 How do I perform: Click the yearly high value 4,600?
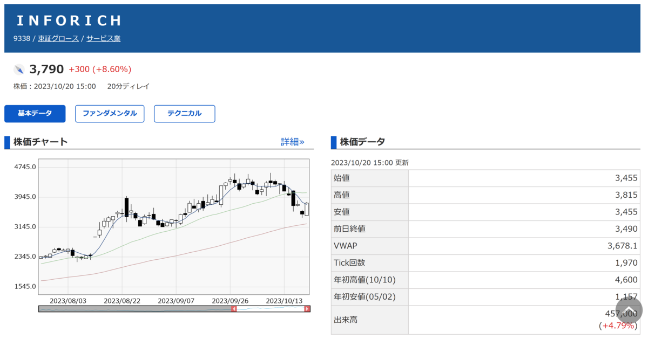626,280
